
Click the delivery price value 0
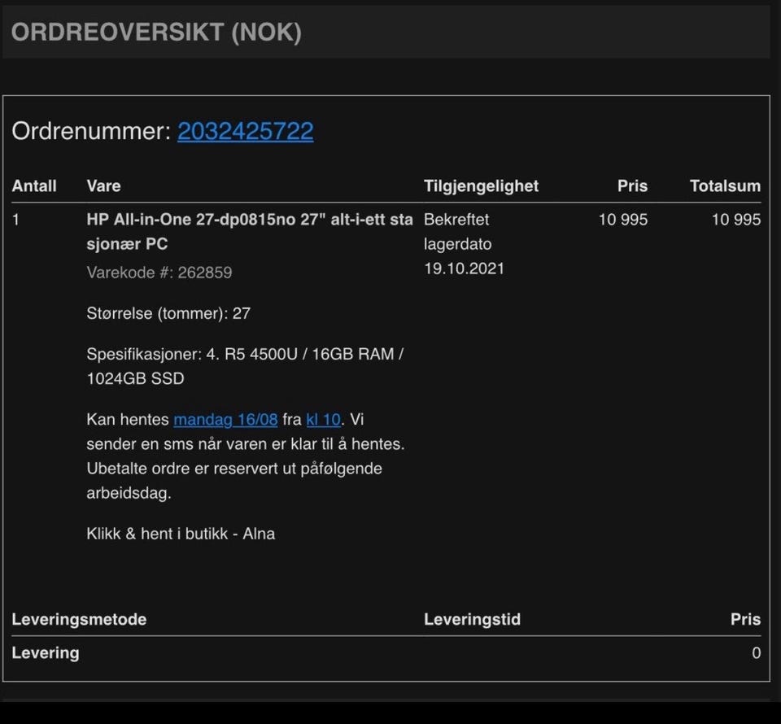click(756, 652)
